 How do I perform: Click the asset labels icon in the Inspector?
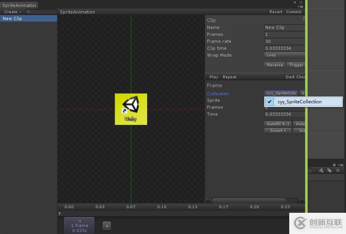click(321, 170)
